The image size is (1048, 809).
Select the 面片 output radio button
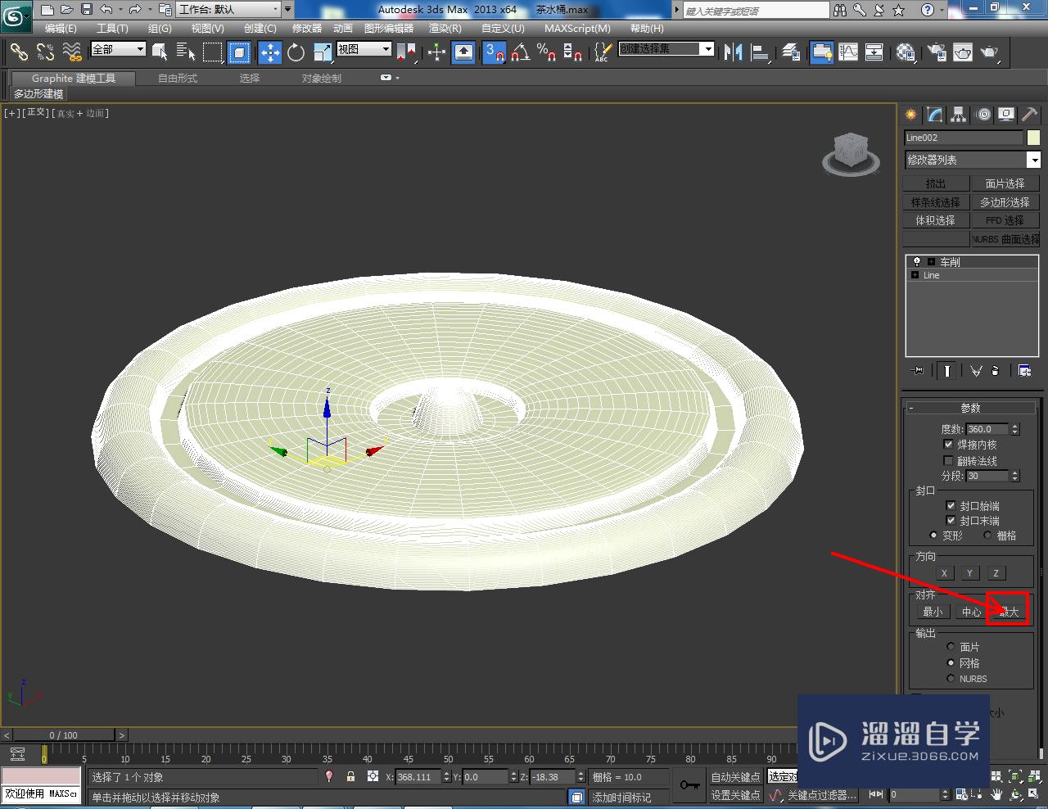(x=951, y=647)
